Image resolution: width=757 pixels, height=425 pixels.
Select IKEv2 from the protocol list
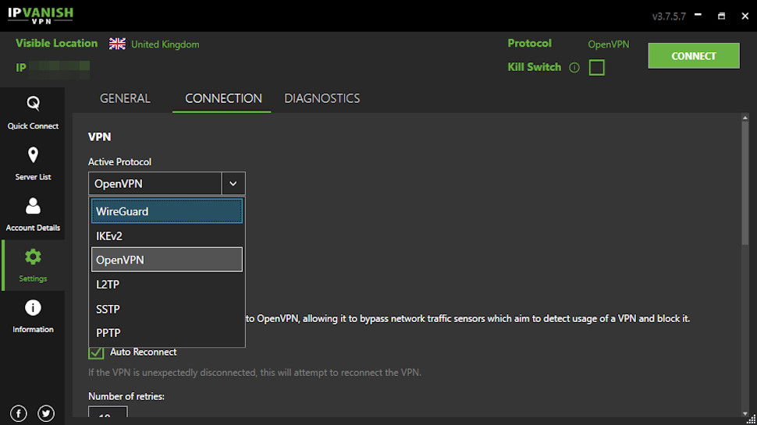167,236
